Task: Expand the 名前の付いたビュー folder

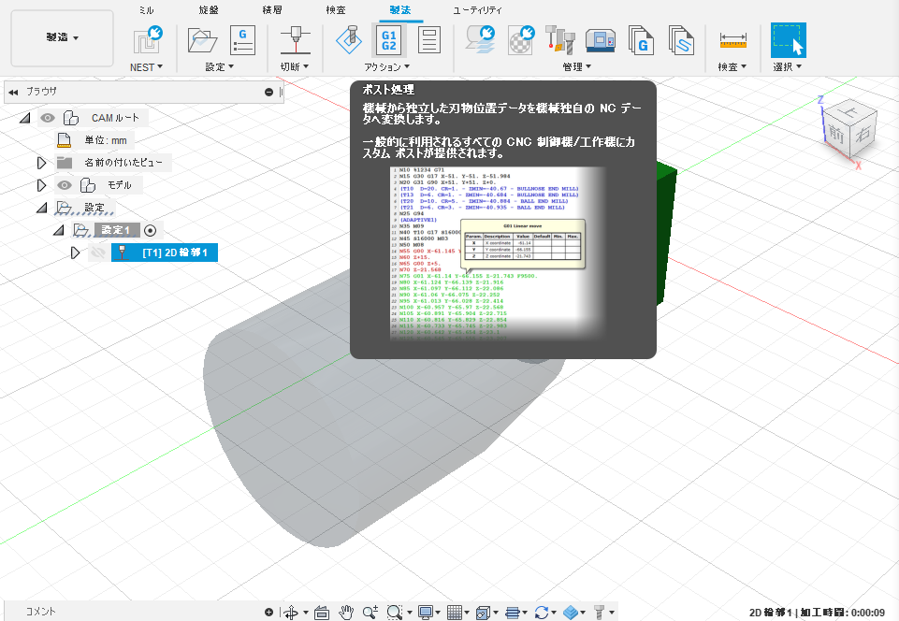Action: tap(41, 163)
